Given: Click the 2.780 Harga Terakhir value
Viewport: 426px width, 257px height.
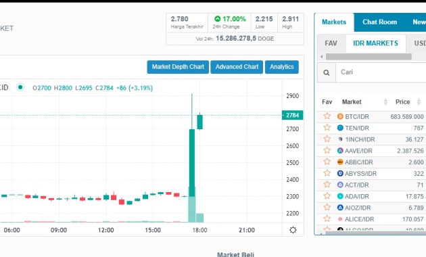Looking at the screenshot, I should click(x=179, y=19).
